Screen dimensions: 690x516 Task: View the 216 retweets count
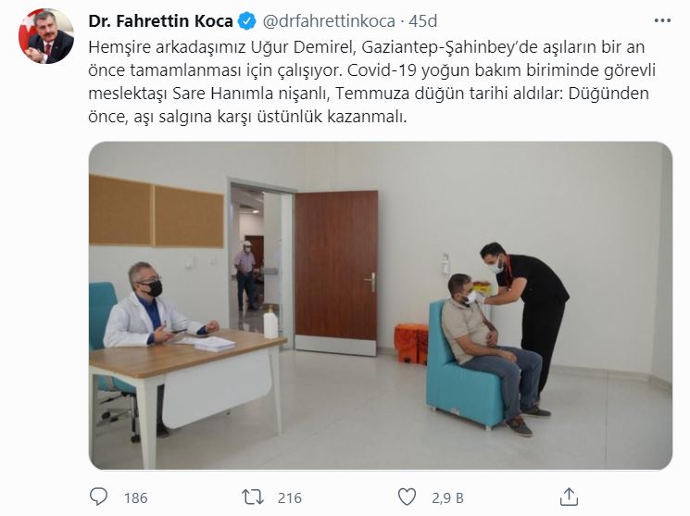pos(290,498)
